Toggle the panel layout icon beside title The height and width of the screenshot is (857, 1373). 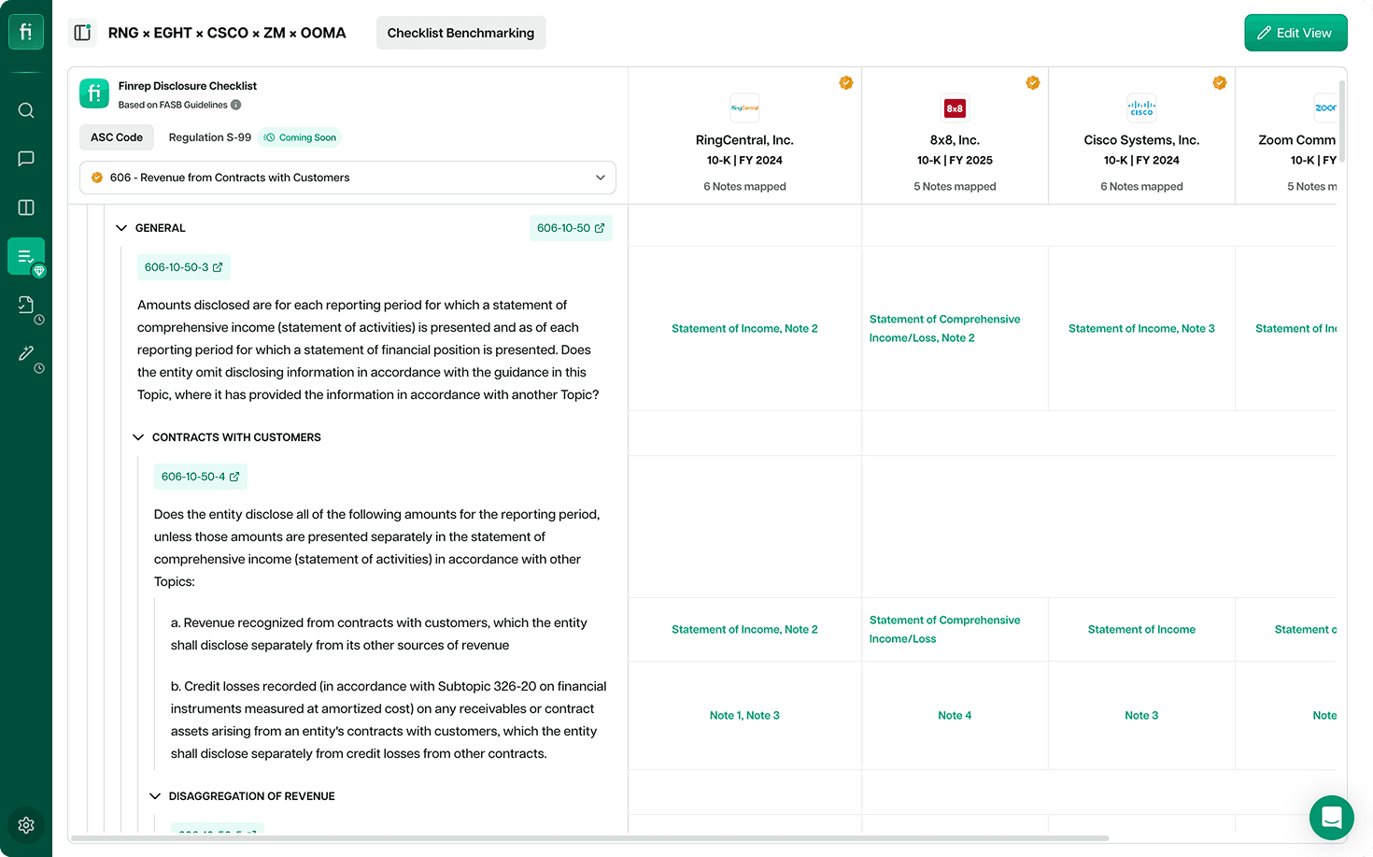point(82,33)
